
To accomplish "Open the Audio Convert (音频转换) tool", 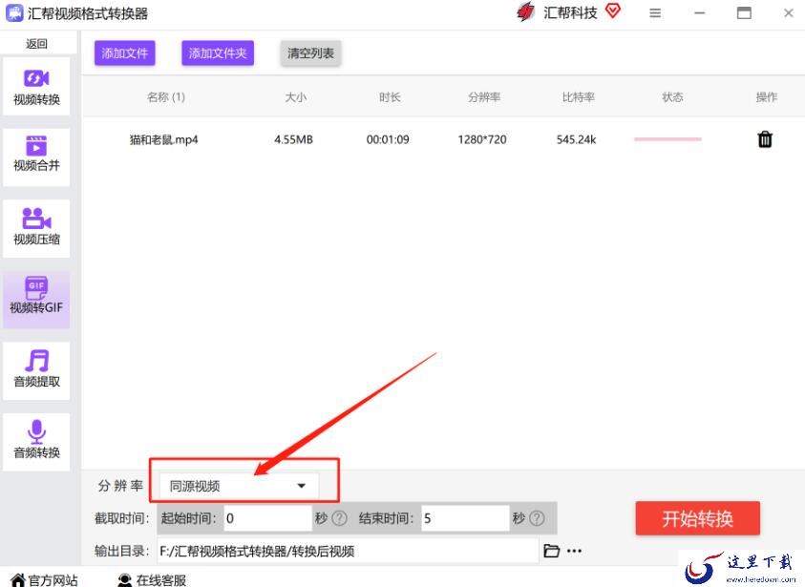I will click(36, 441).
